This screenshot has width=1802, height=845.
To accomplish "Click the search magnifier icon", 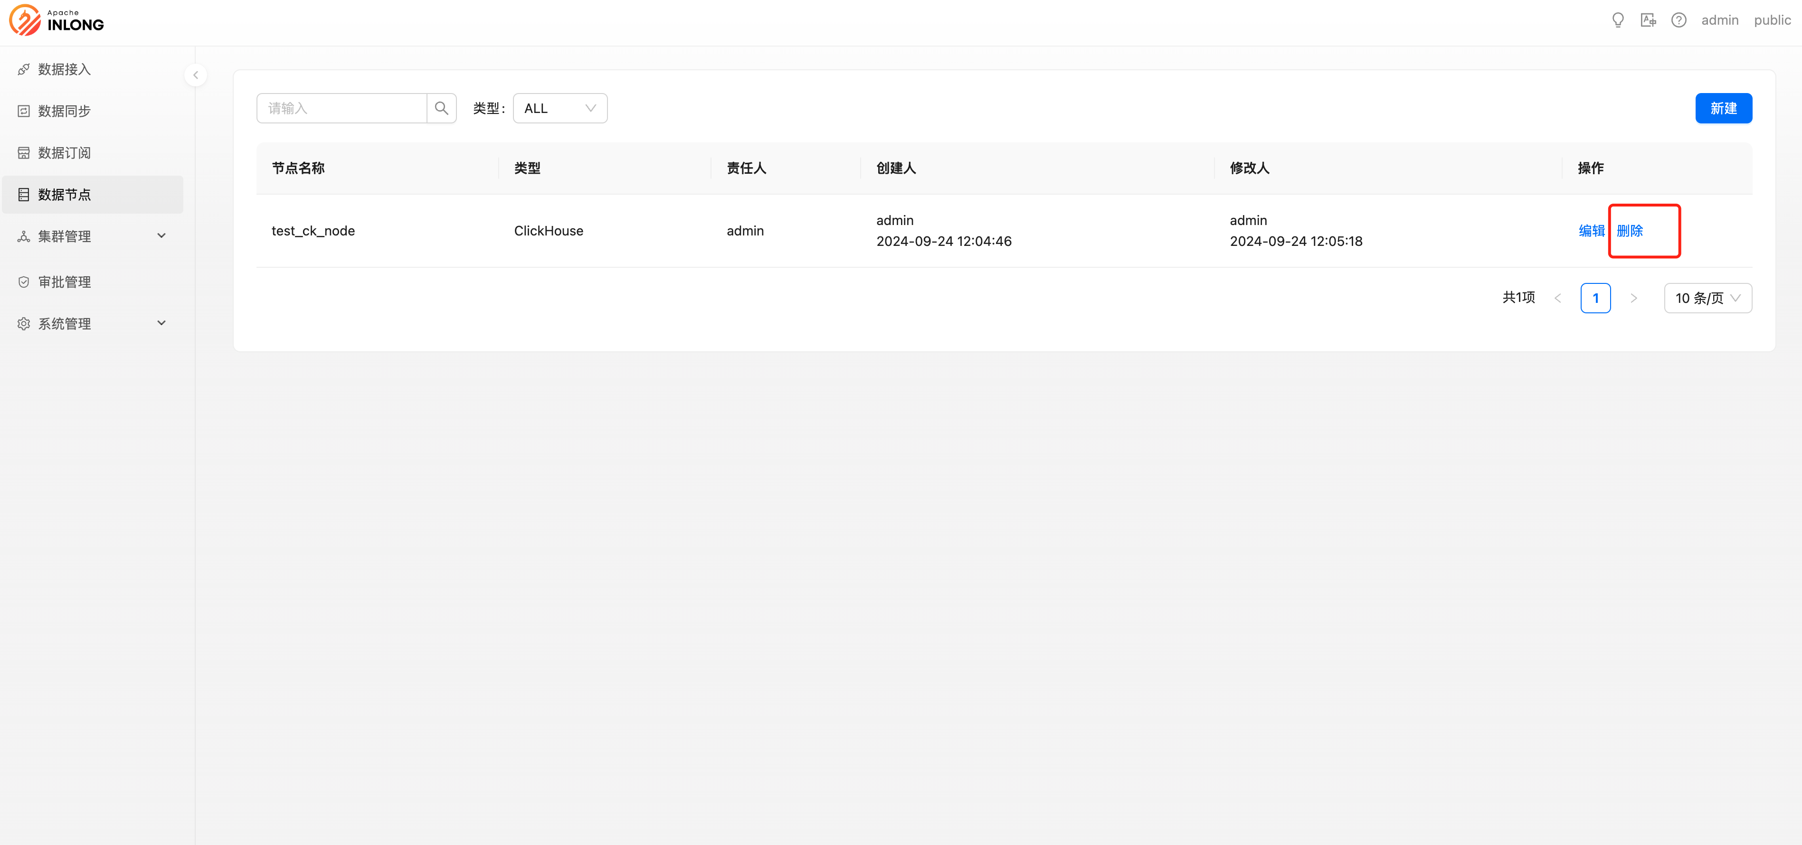I will [x=441, y=108].
